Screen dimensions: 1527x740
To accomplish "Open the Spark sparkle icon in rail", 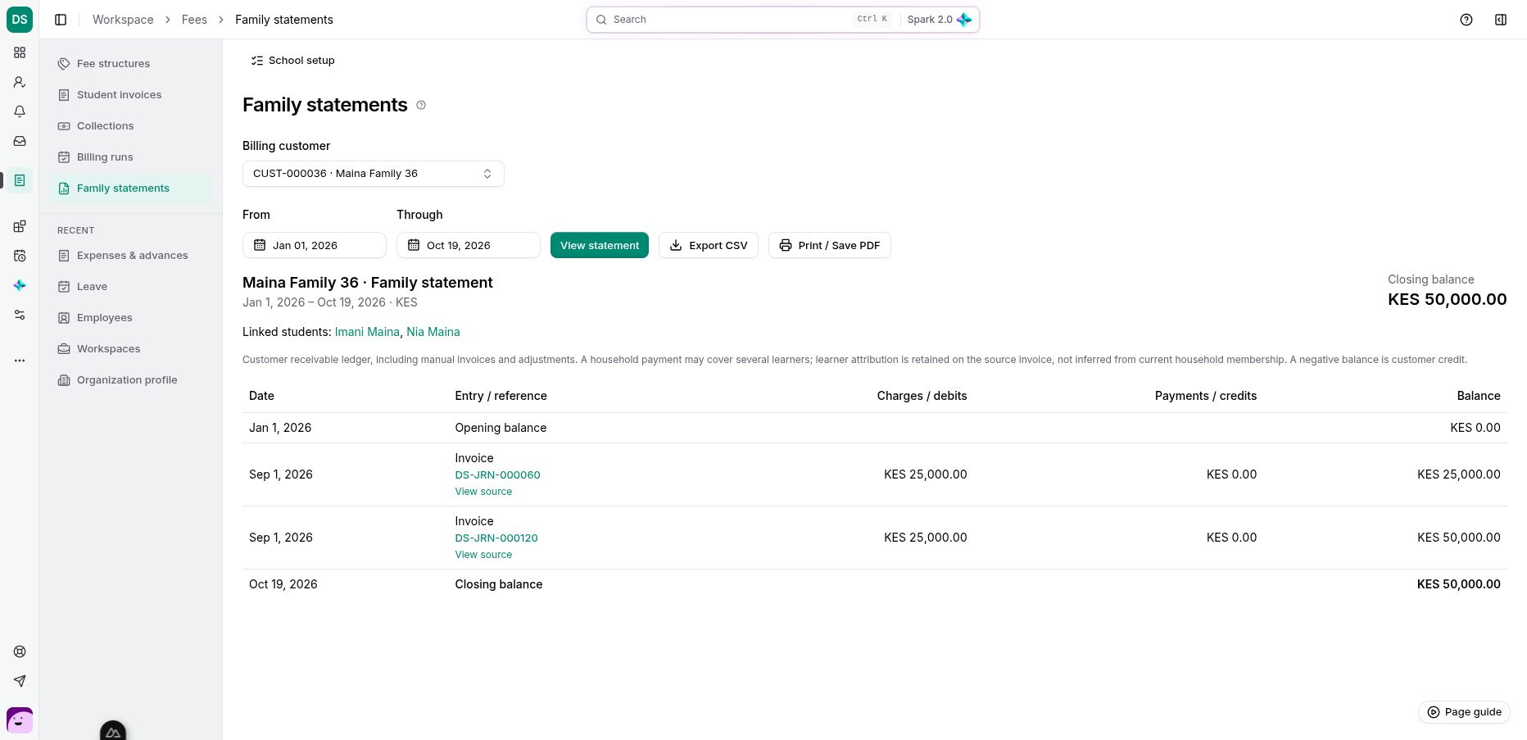I will (x=20, y=285).
